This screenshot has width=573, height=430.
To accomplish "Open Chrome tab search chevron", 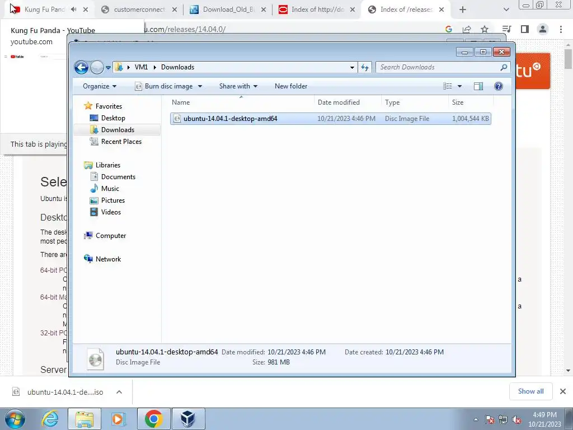I will pyautogui.click(x=506, y=10).
